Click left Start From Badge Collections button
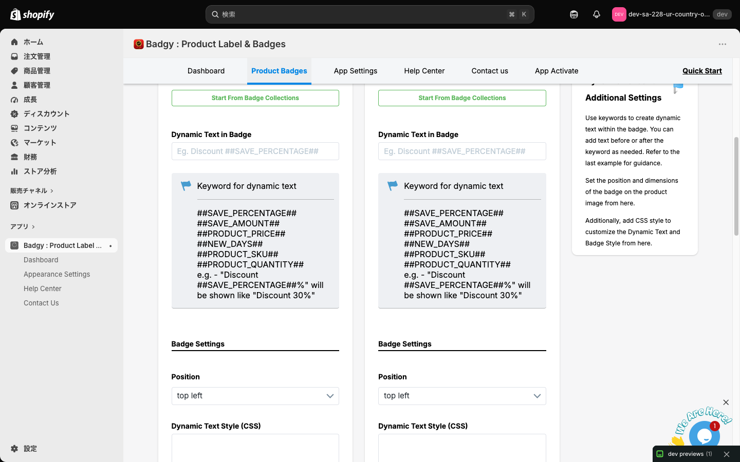The height and width of the screenshot is (462, 740). pyautogui.click(x=255, y=98)
